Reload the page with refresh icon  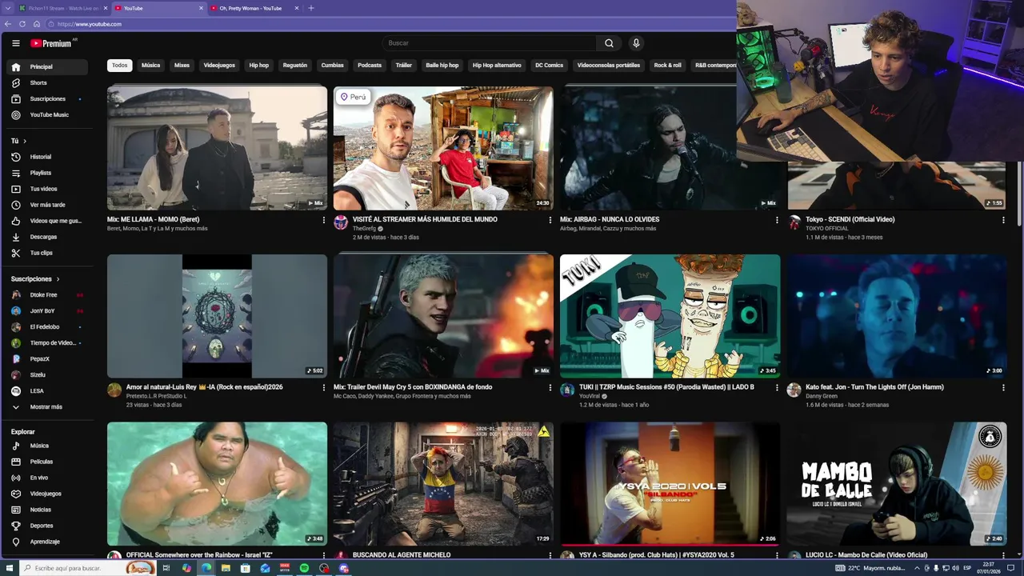pos(22,24)
